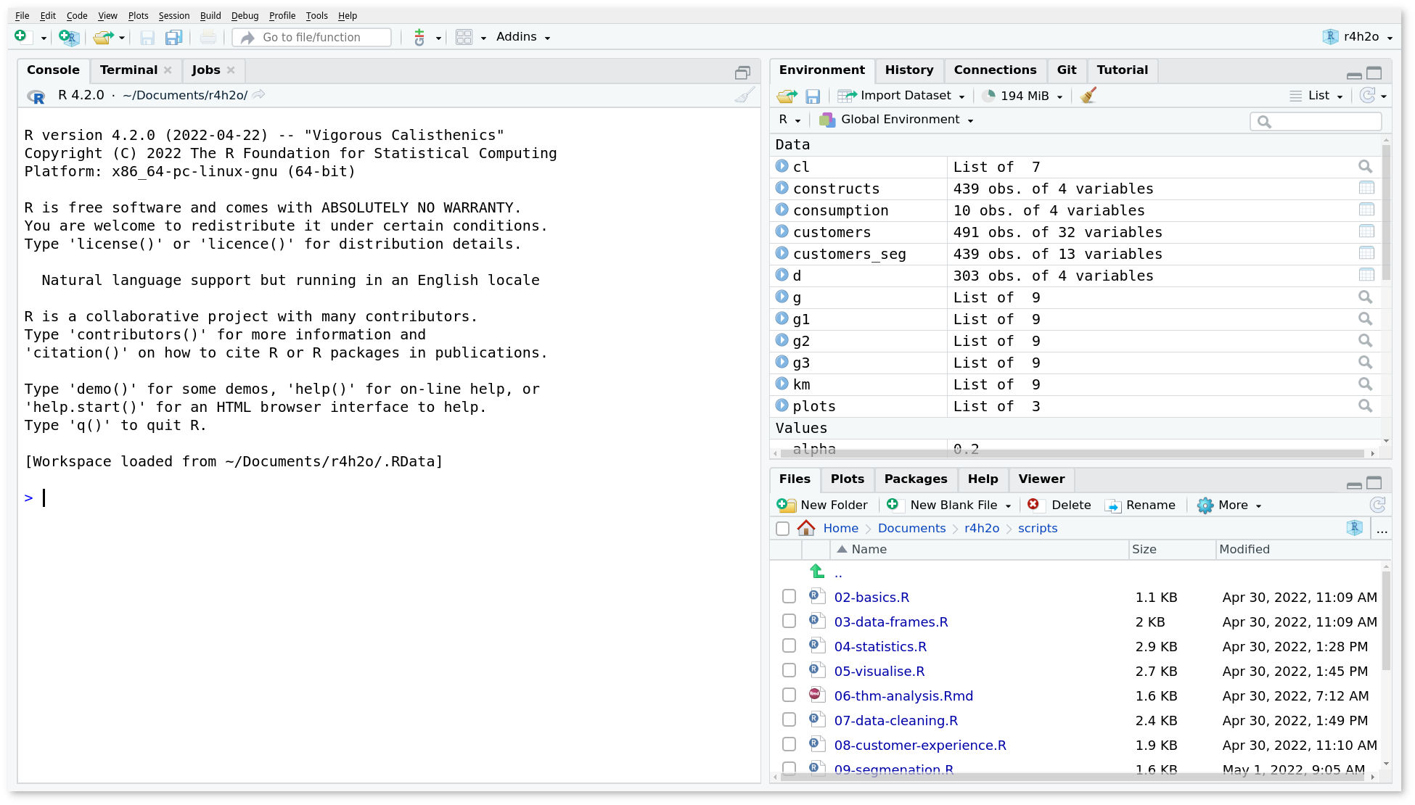Clear environment objects broom icon
The image size is (1415, 805).
pyautogui.click(x=1088, y=96)
